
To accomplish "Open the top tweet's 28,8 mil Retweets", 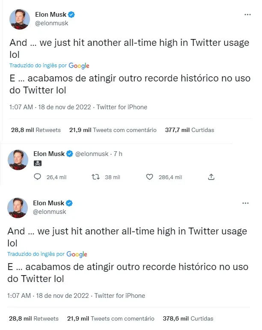I will point(36,130).
